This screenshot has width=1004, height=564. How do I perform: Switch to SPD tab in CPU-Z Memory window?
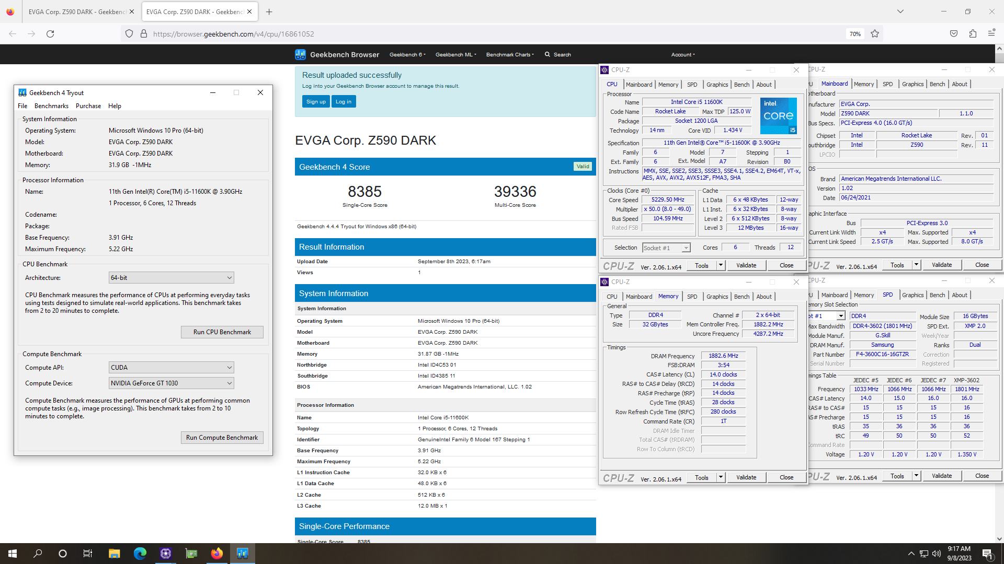(692, 297)
